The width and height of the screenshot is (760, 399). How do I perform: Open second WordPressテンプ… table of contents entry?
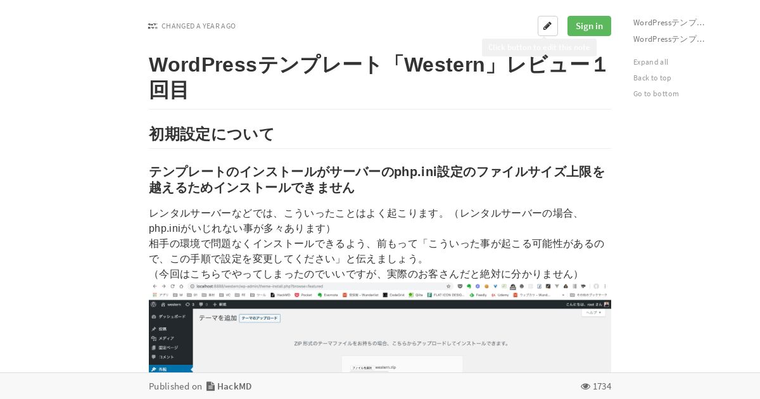point(669,39)
